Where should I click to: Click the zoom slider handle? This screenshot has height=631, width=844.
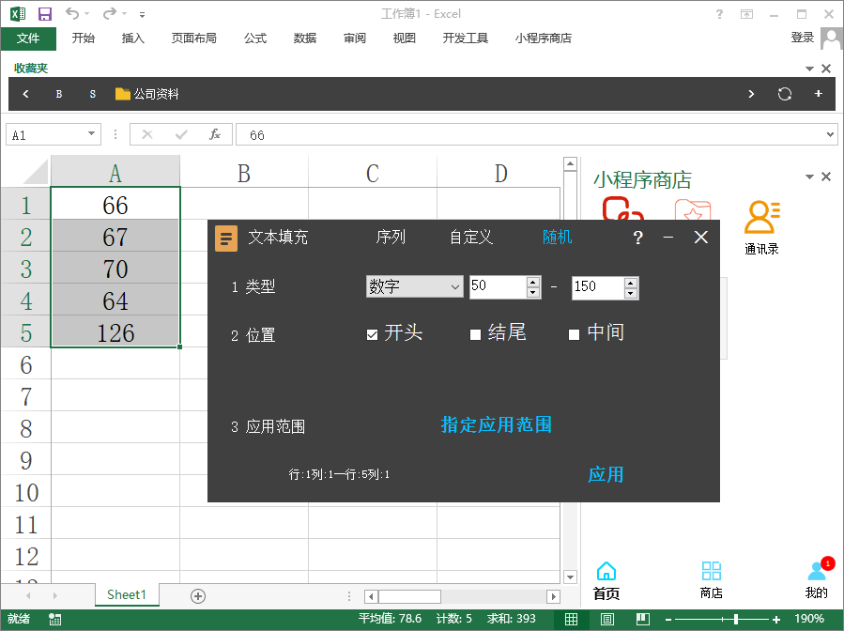point(736,619)
